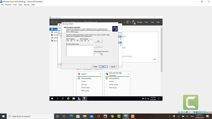Viewport: 212px width, 119px height.
Task: Switch to VirtualBox on host taskbar
Action: [x=126, y=116]
